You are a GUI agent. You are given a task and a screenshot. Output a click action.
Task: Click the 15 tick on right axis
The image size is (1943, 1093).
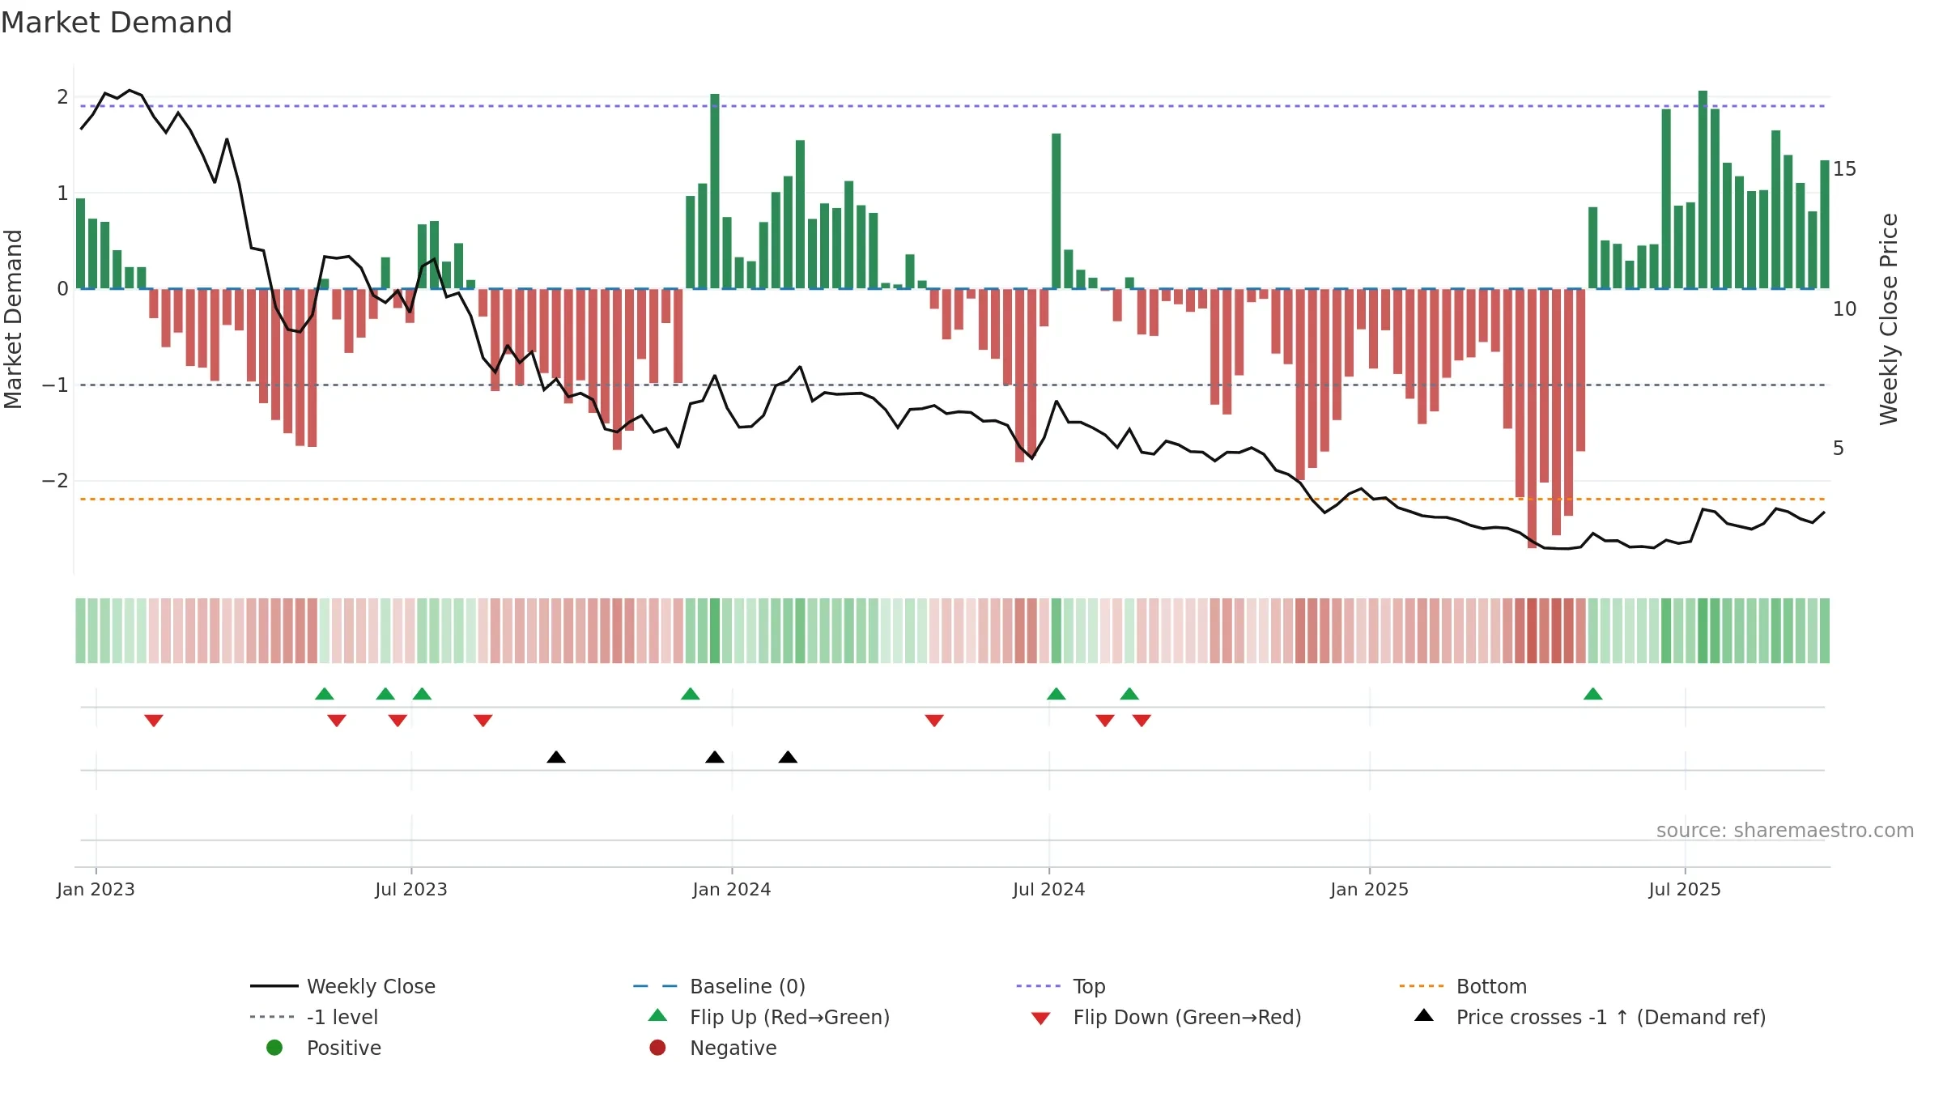tap(1845, 168)
